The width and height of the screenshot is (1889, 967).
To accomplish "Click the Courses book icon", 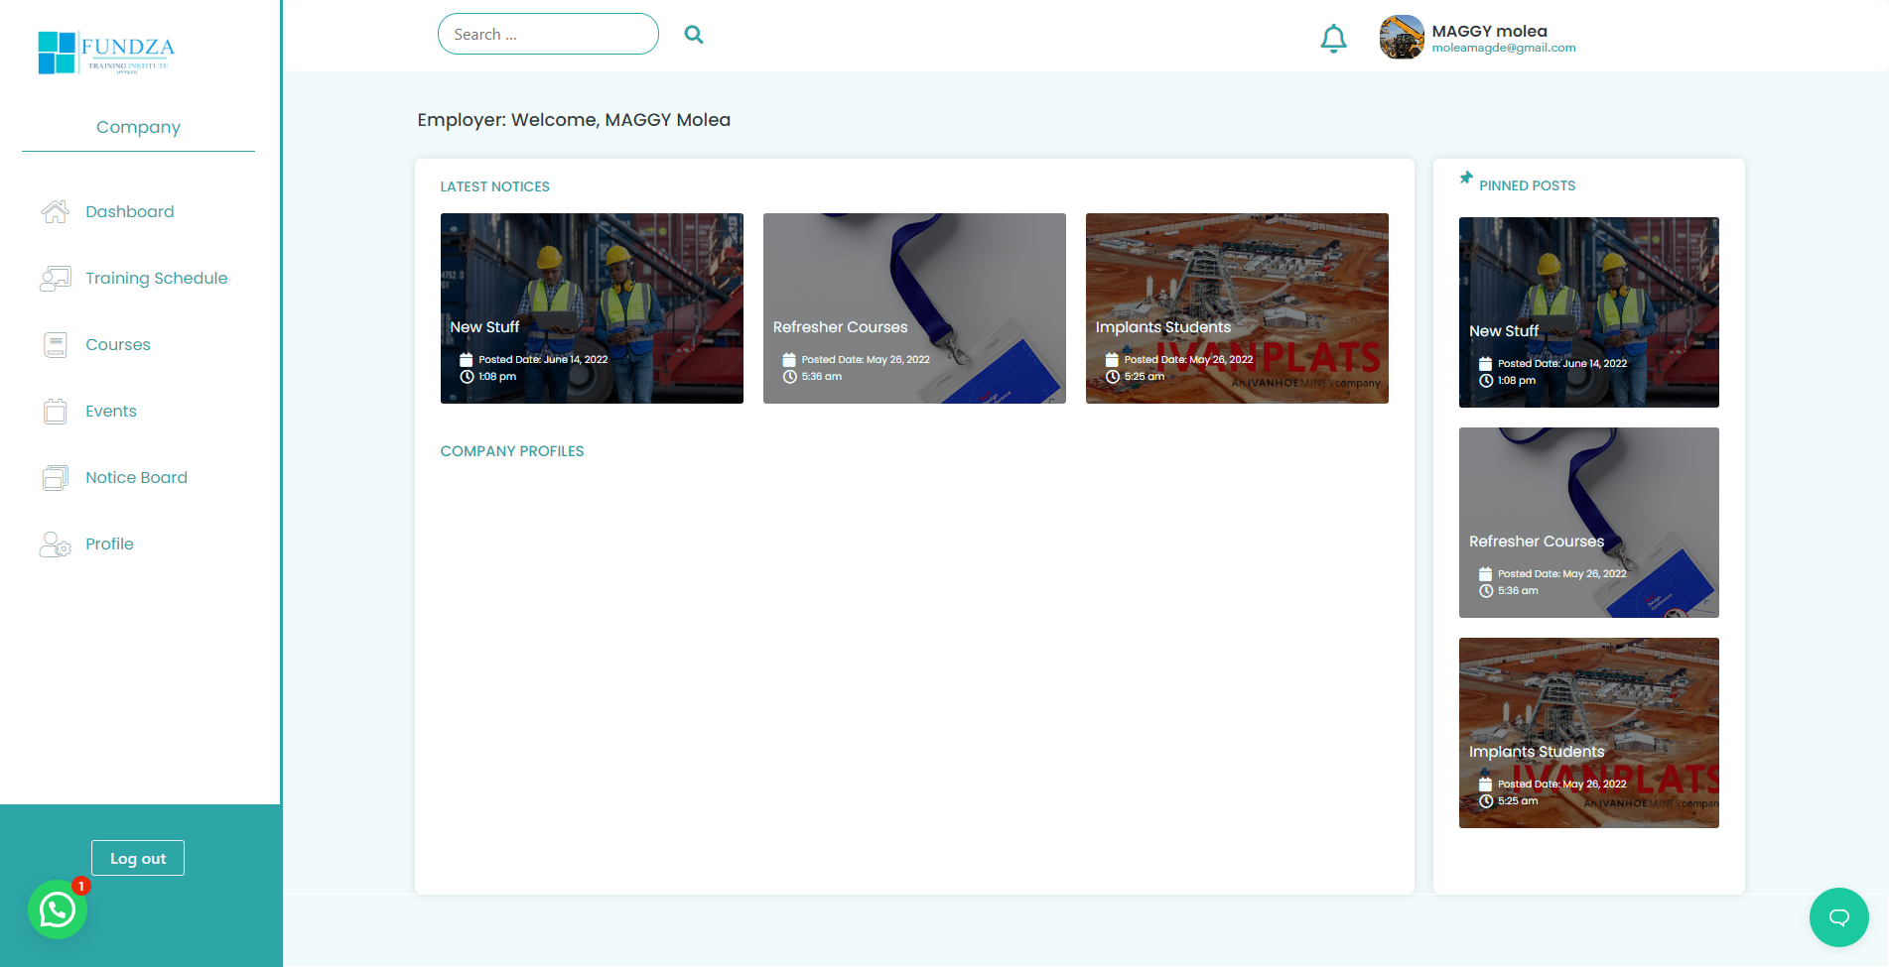I will 56,344.
